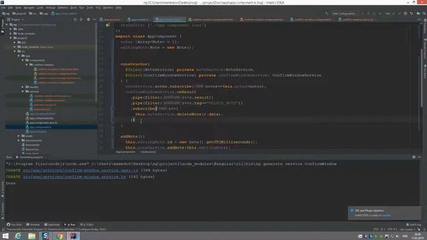The height and width of the screenshot is (240, 427).
Task: Open Windows Start button
Action: click(x=5, y=235)
